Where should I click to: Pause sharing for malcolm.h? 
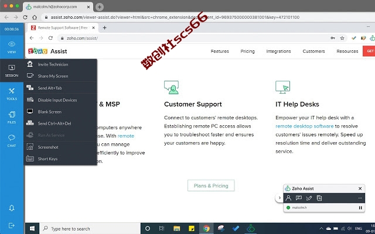click(360, 208)
